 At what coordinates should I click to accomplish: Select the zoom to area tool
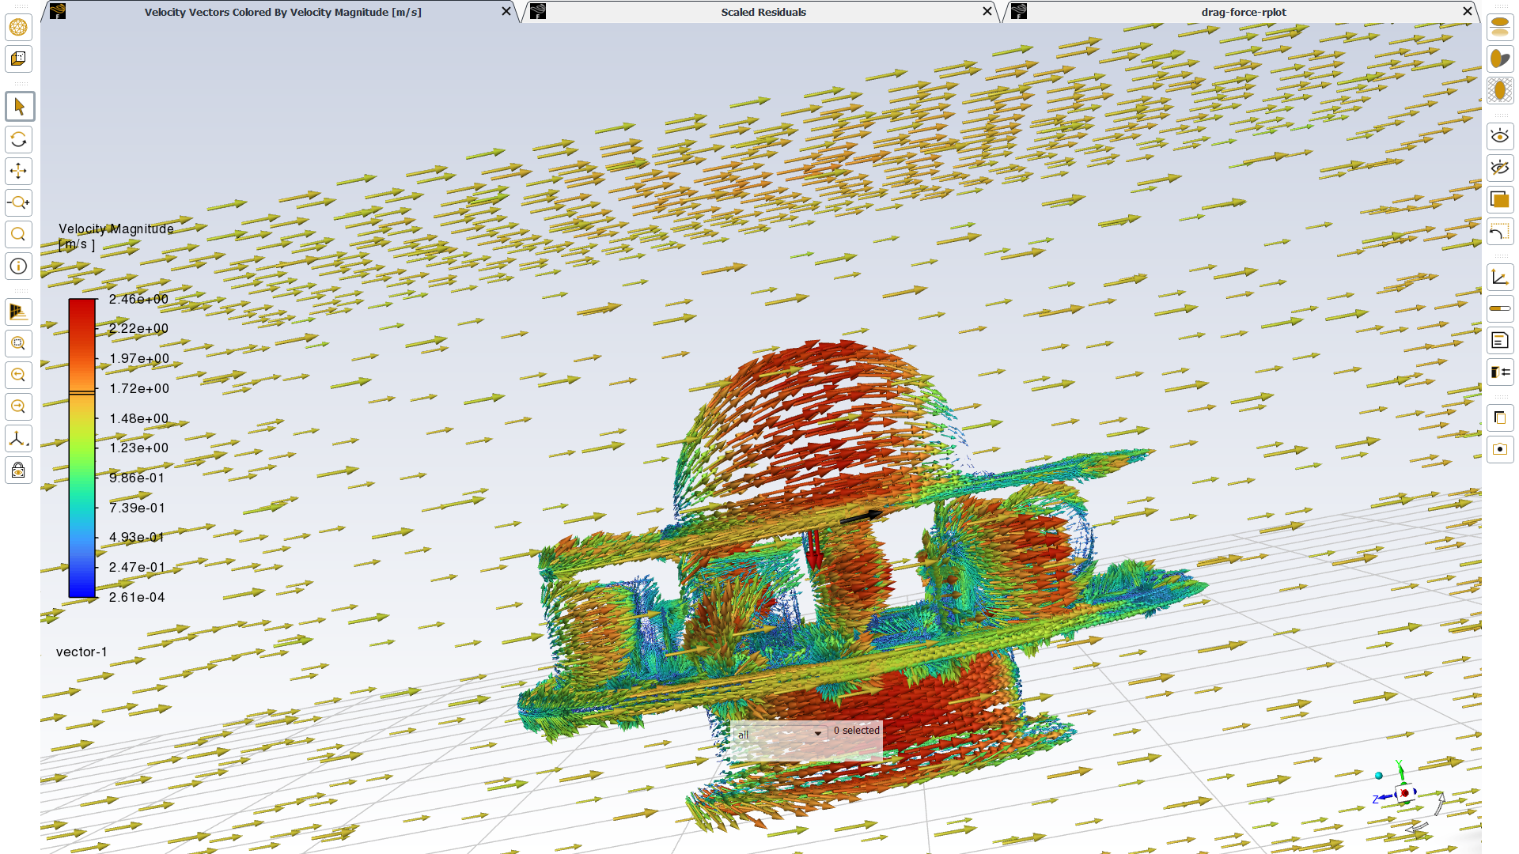tap(19, 234)
